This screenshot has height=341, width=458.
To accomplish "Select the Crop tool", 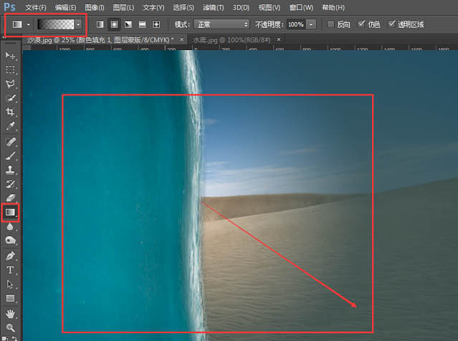I will (10, 112).
